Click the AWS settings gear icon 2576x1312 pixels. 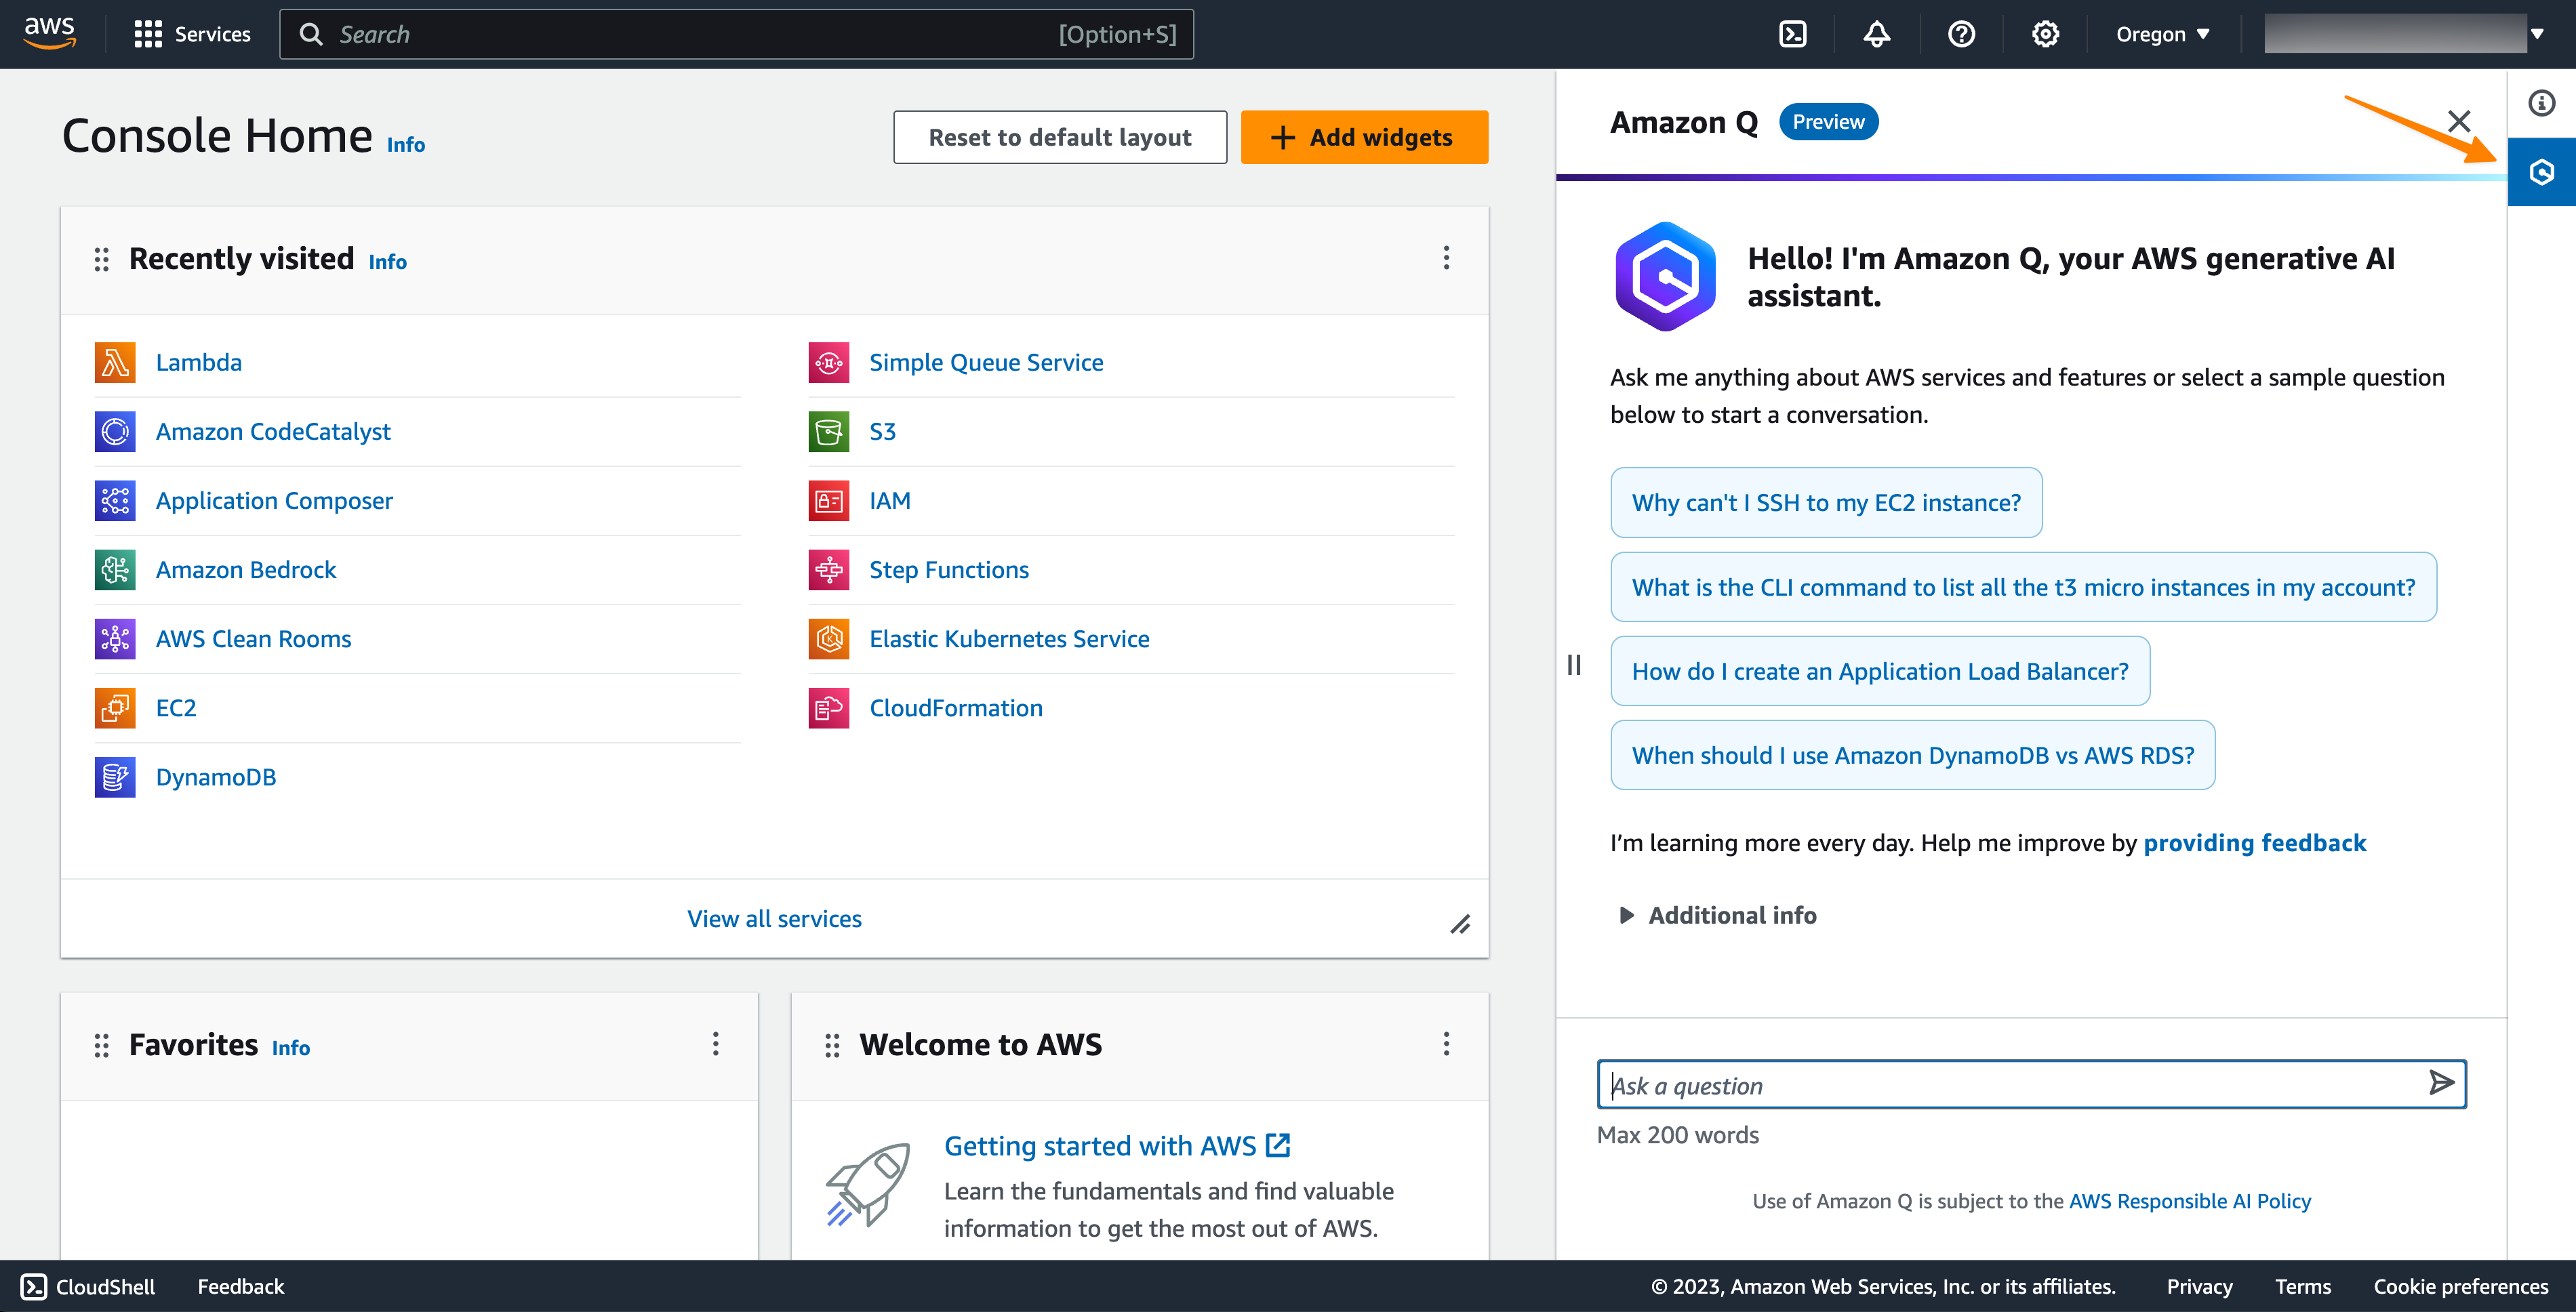coord(2044,33)
